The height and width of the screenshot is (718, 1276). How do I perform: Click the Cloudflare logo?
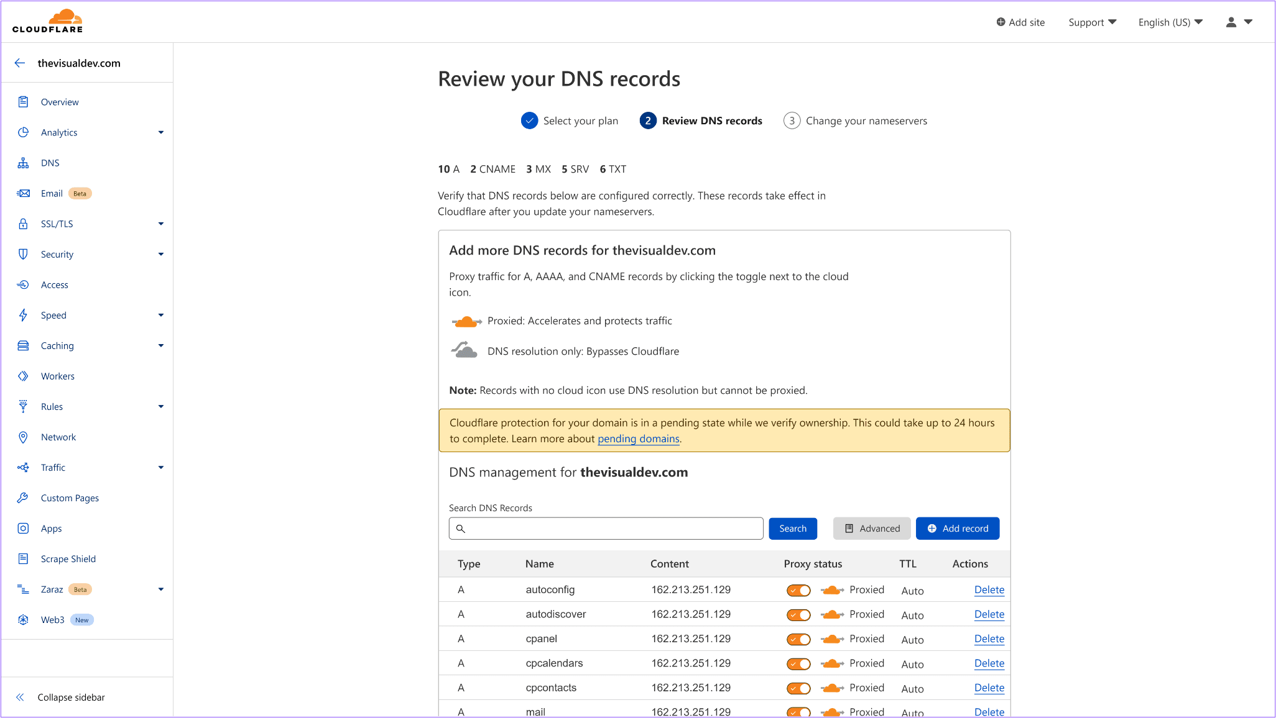47,21
